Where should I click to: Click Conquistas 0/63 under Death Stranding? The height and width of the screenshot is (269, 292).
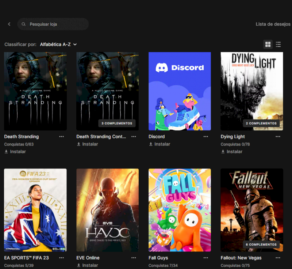tap(19, 144)
